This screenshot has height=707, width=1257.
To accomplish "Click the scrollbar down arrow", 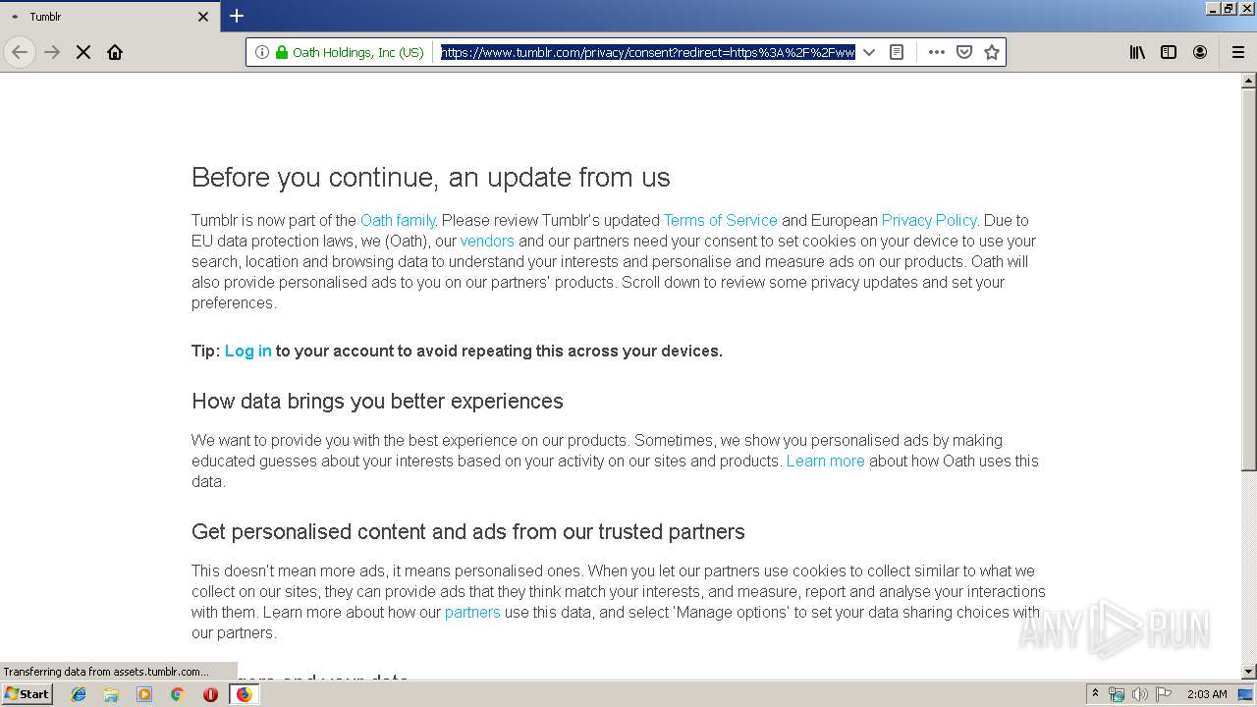I will 1249,671.
